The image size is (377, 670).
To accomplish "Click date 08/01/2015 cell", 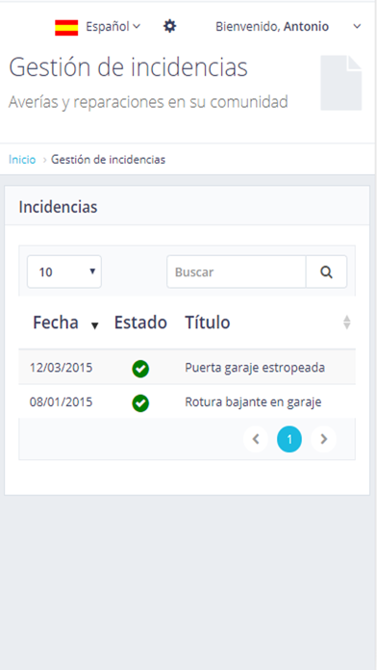I will (61, 401).
